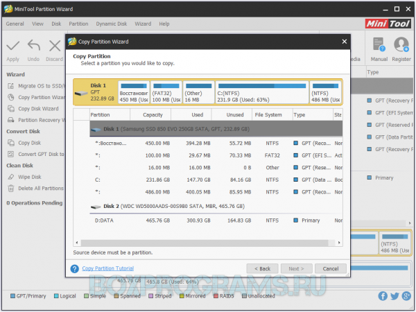Image resolution: width=416 pixels, height=312 pixels.
Task: Sort by the File System column header
Action: (272, 114)
